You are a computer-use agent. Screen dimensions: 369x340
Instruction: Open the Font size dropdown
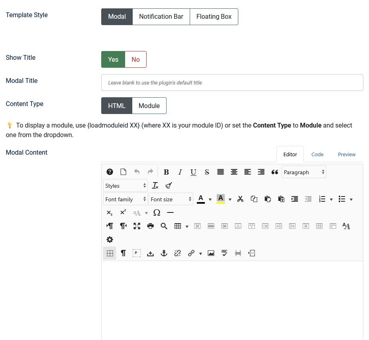click(x=171, y=199)
